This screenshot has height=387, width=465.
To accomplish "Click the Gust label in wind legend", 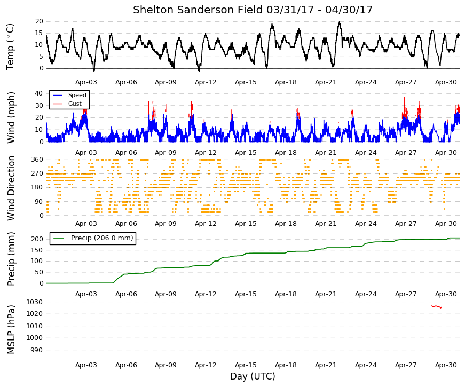I will pos(75,104).
